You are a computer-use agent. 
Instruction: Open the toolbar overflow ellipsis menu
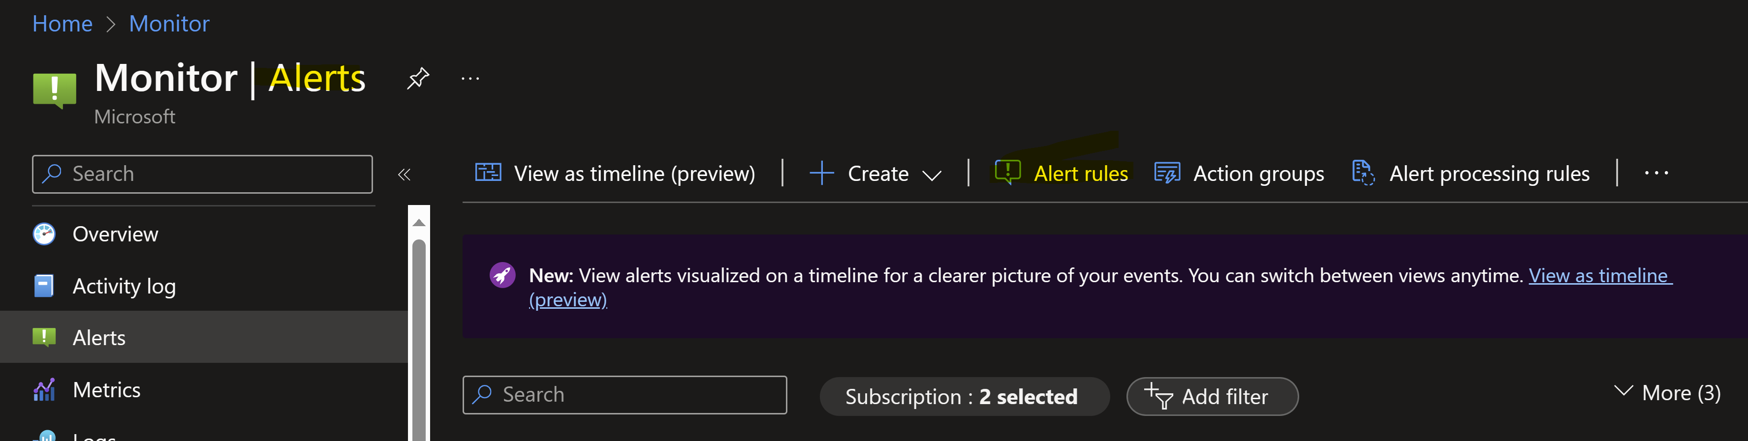pos(1656,174)
